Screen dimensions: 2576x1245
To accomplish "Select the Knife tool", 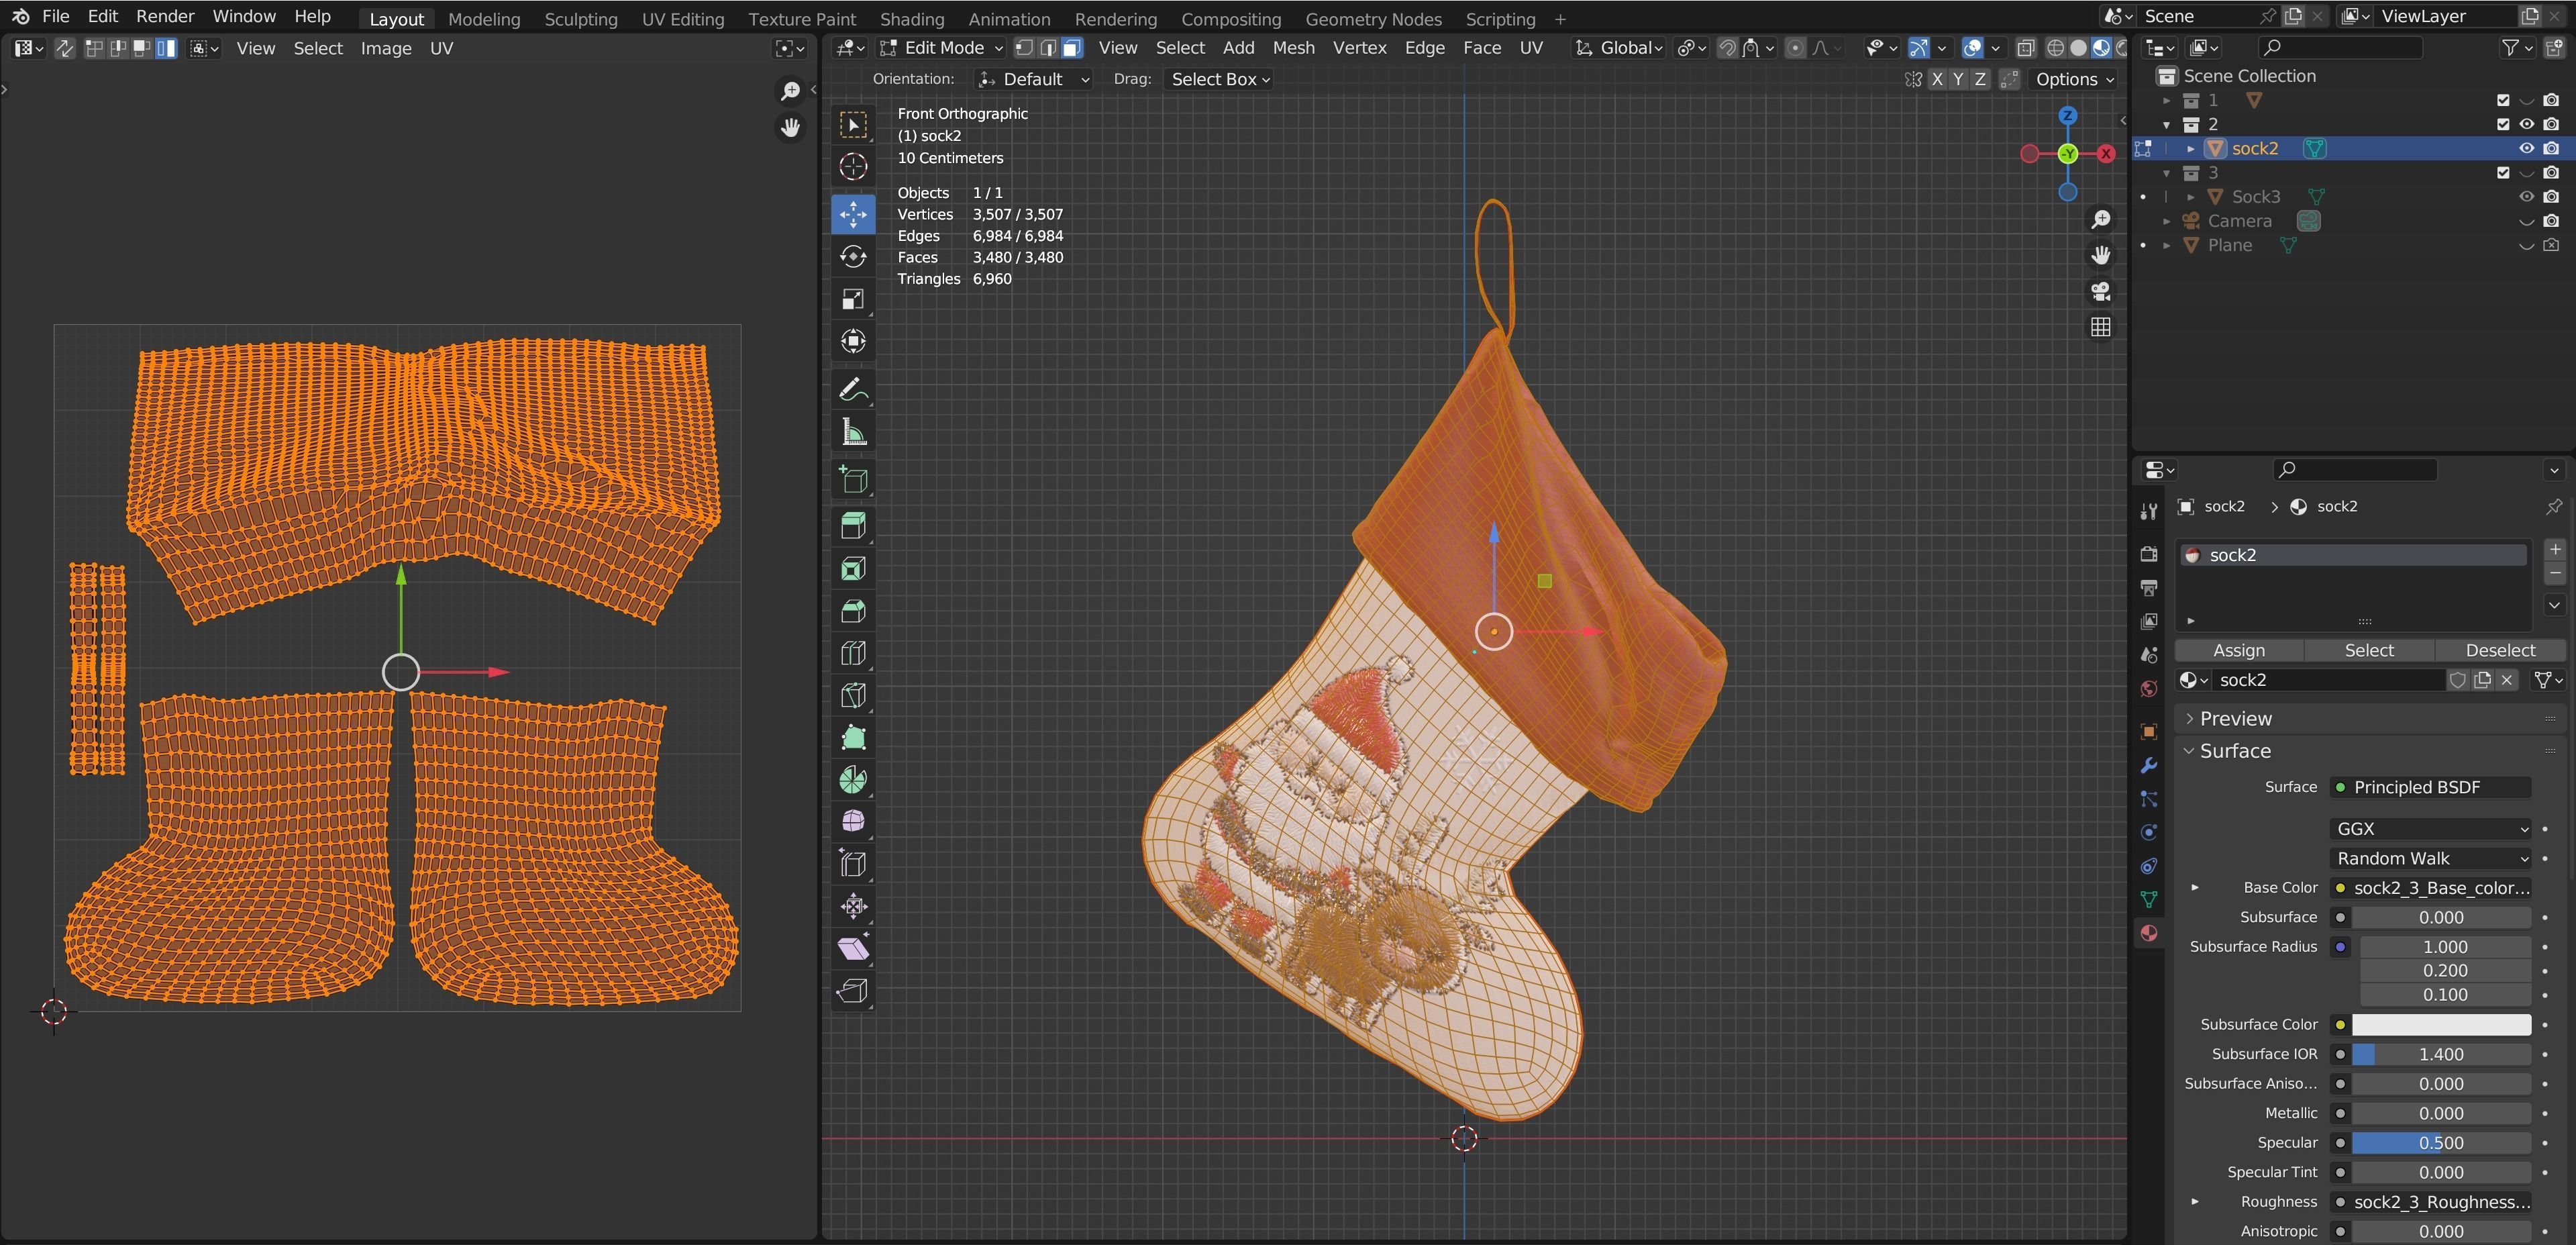I will (x=853, y=695).
